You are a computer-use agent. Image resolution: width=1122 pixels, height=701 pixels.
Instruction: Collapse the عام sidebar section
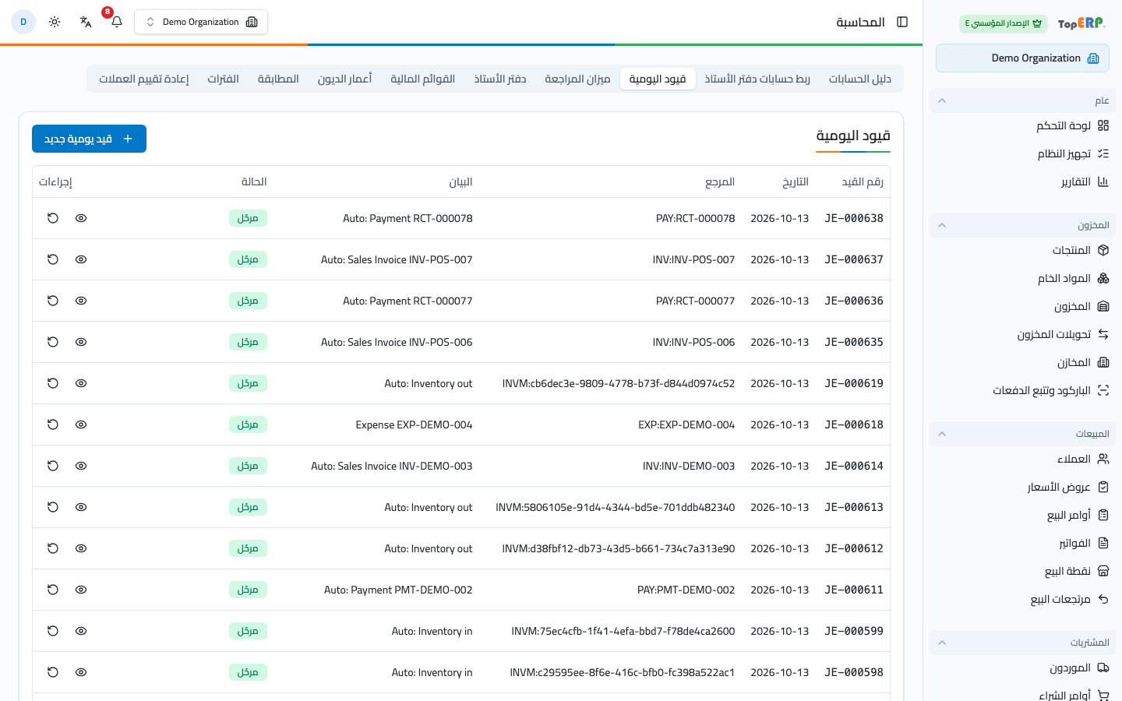point(1022,100)
